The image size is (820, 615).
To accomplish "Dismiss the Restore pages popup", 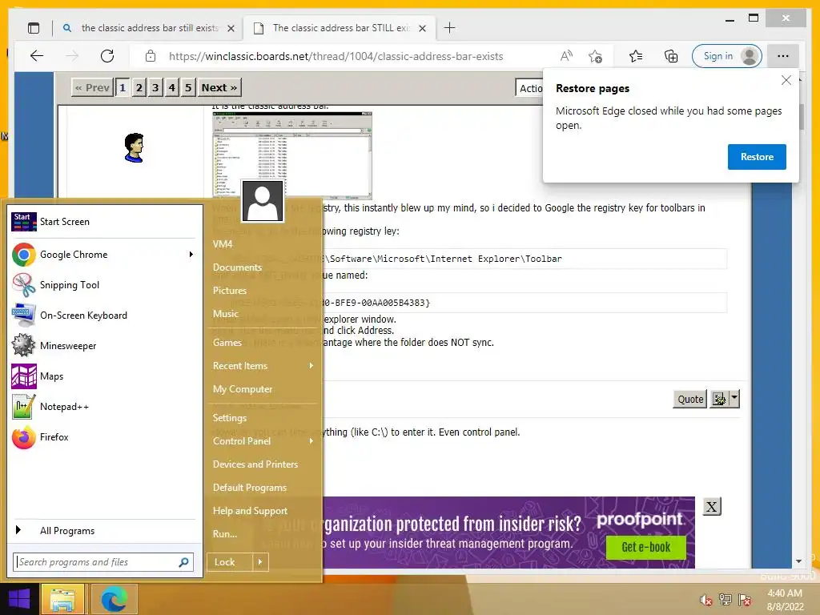I will tap(786, 81).
